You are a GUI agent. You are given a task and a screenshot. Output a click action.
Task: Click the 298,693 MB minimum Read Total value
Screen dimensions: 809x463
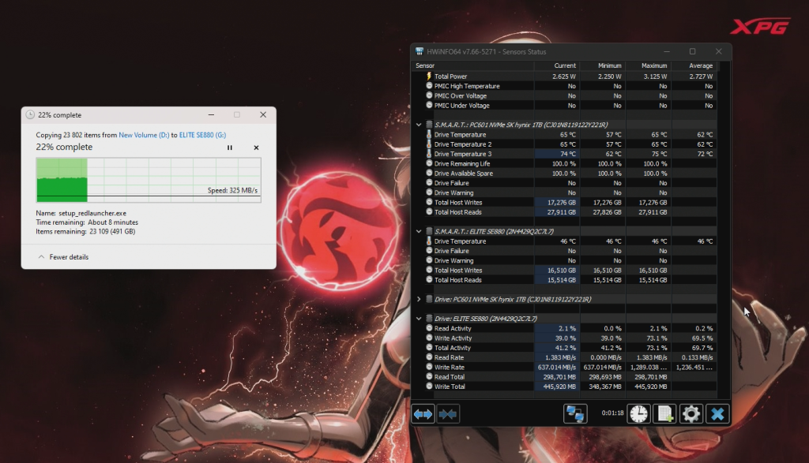pos(604,376)
